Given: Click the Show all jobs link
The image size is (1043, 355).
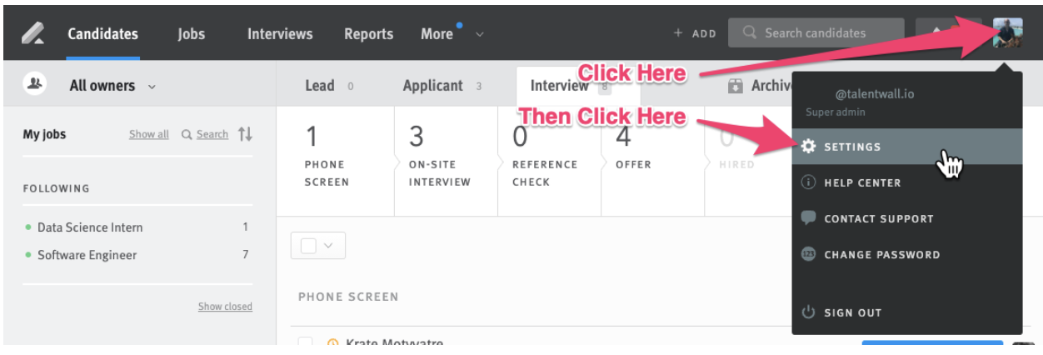Looking at the screenshot, I should [149, 134].
